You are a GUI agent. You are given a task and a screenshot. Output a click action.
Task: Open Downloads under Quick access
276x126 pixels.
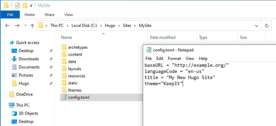click(29, 59)
